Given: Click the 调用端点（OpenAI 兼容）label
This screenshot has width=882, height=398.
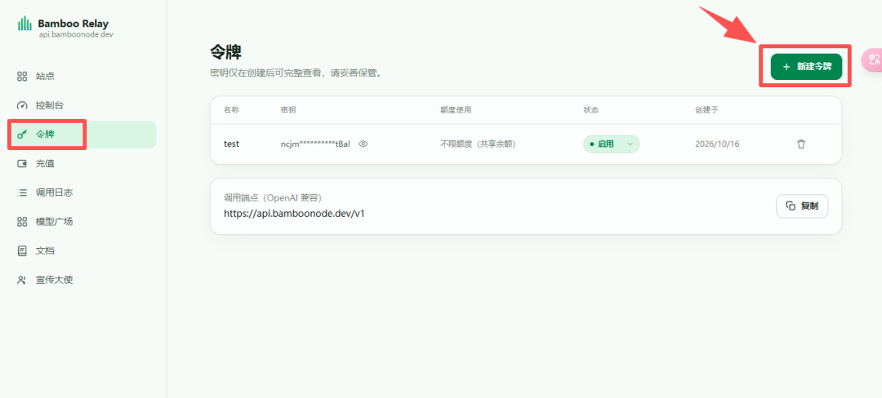Looking at the screenshot, I should point(273,198).
